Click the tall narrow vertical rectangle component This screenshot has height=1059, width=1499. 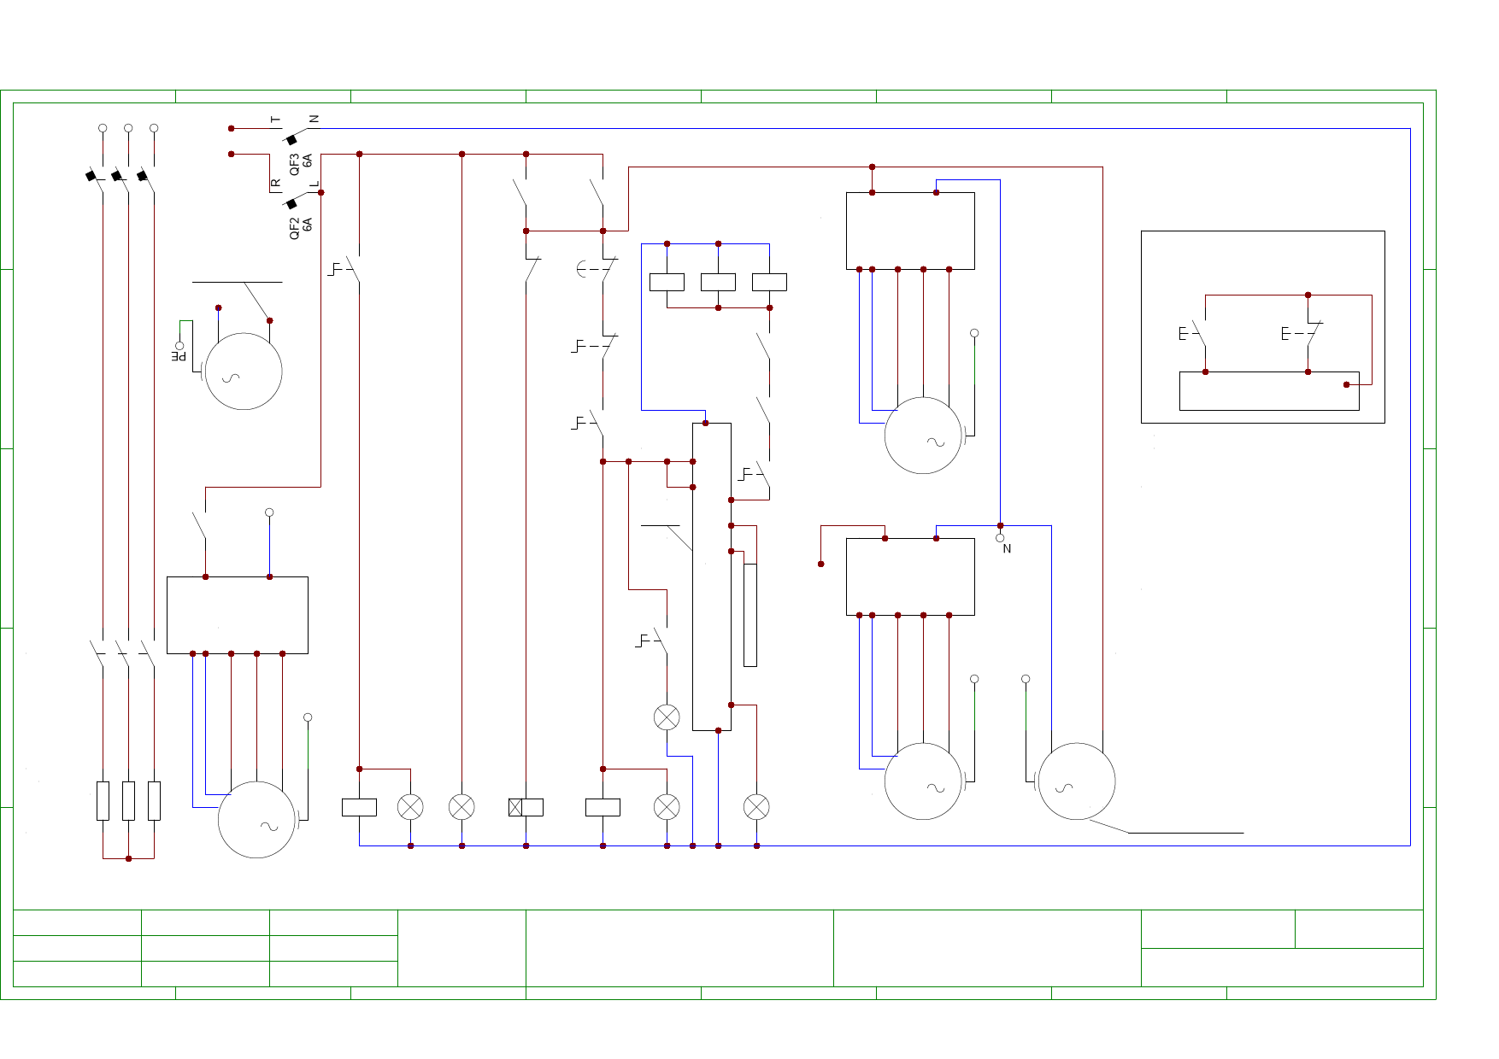click(x=750, y=614)
